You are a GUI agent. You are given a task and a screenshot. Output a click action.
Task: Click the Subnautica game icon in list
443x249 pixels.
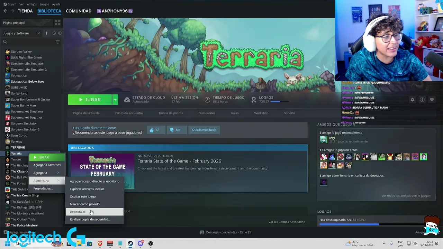click(8, 75)
